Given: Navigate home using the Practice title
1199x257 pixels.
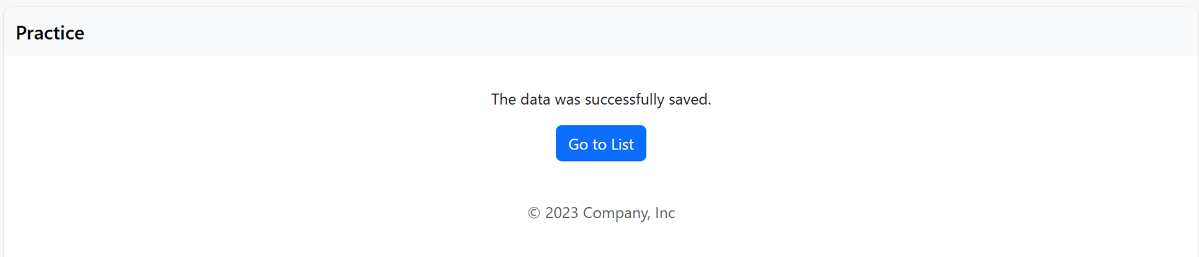Looking at the screenshot, I should coord(50,33).
